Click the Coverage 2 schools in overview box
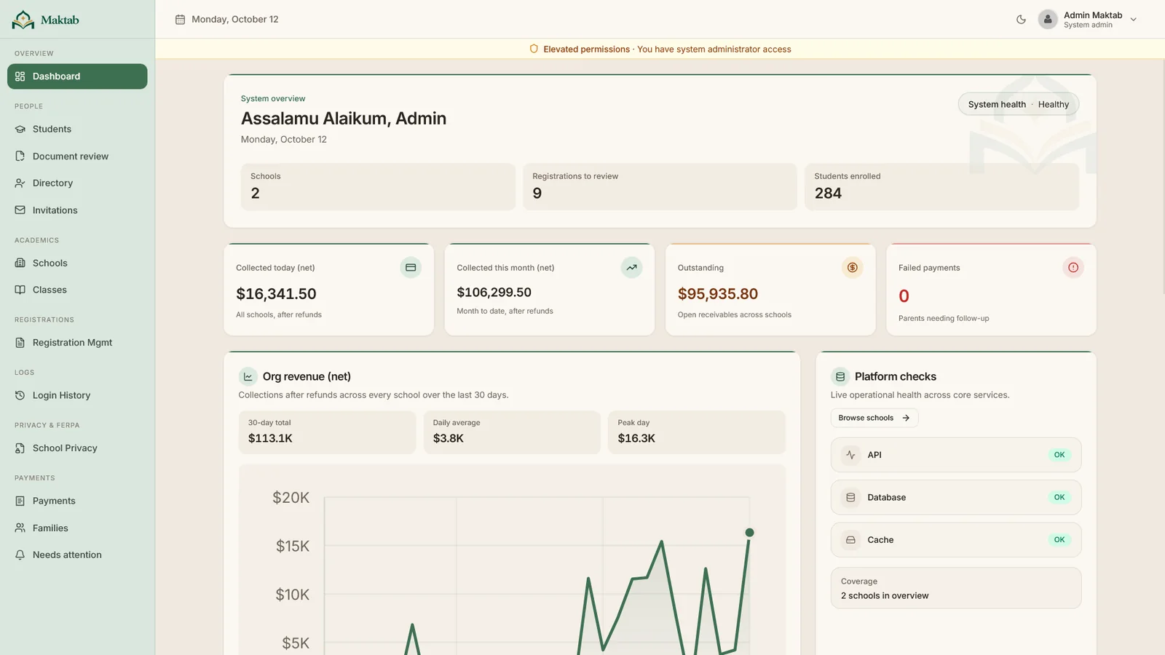The height and width of the screenshot is (655, 1165). [x=956, y=588]
